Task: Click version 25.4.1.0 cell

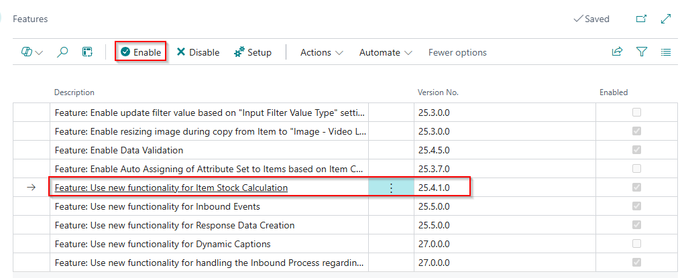Action: [505, 188]
